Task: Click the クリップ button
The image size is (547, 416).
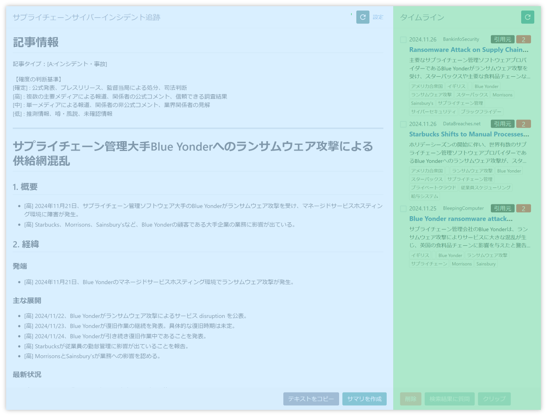Action: (x=494, y=399)
